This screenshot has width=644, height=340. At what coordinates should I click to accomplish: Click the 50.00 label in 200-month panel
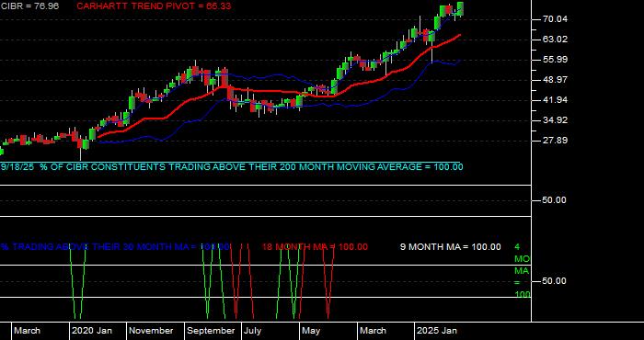(x=555, y=200)
